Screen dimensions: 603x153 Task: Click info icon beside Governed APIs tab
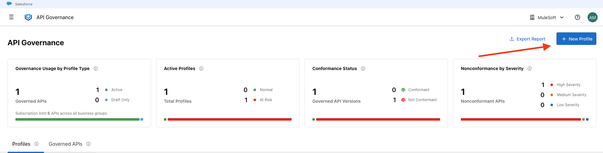(88, 144)
